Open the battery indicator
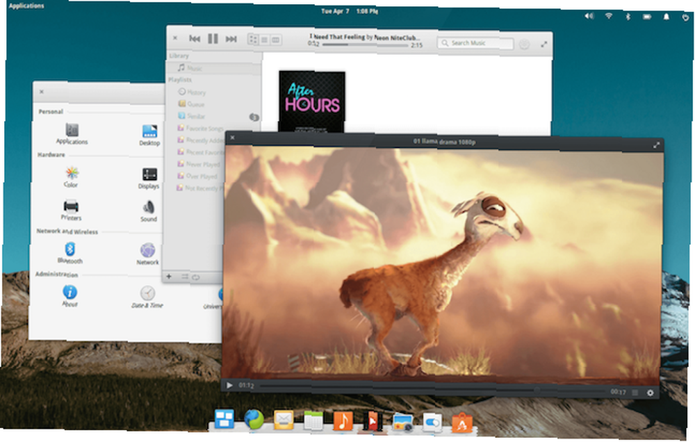Image resolution: width=695 pixels, height=442 pixels. (x=646, y=17)
